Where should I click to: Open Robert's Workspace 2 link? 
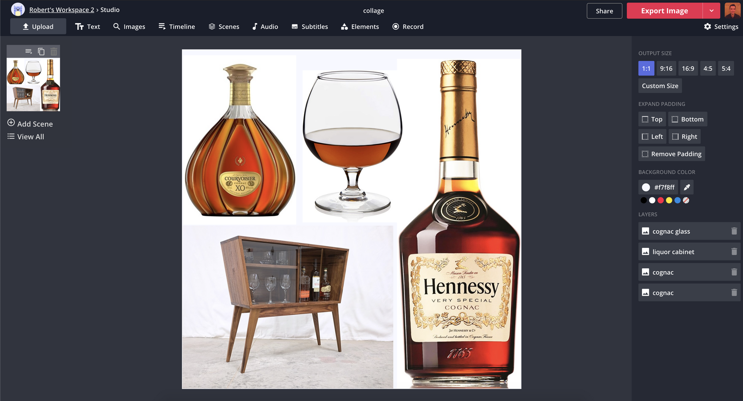(62, 10)
